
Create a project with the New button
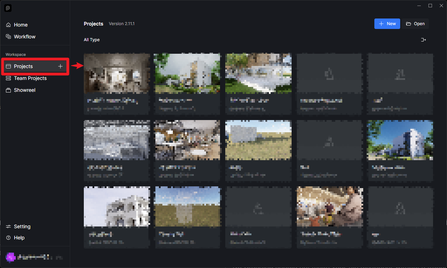[x=387, y=24]
